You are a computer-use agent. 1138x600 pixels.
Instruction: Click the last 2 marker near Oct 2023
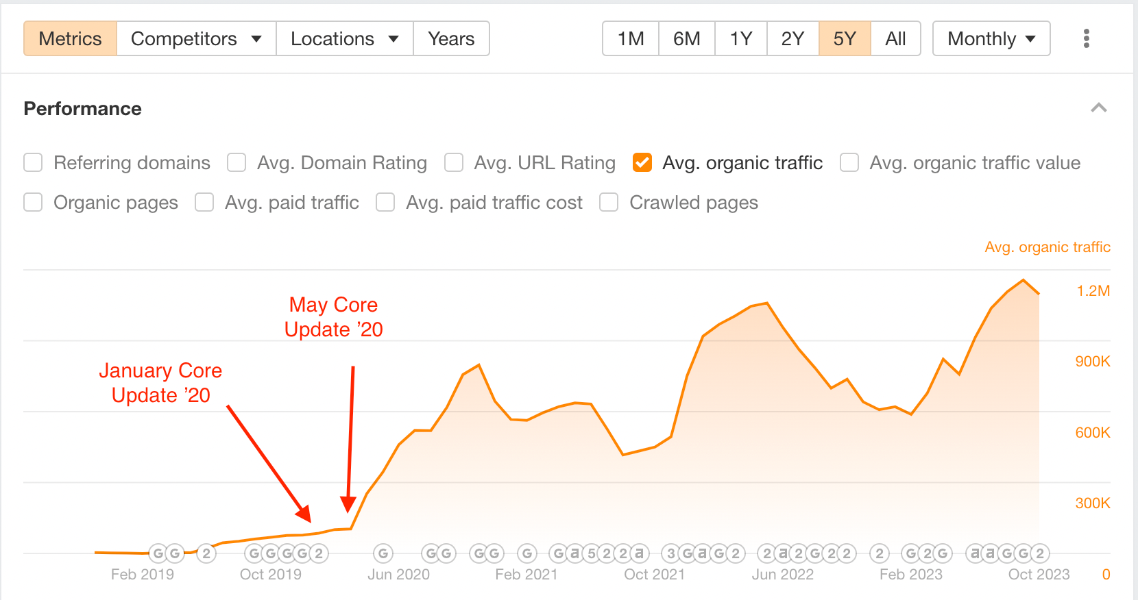point(1039,553)
